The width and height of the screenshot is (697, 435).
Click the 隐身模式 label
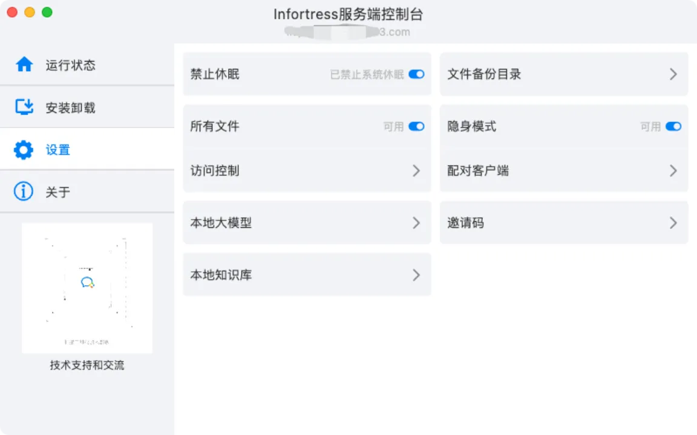click(472, 126)
